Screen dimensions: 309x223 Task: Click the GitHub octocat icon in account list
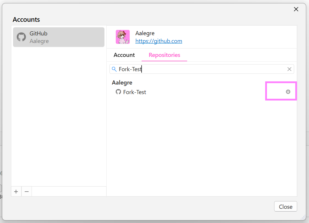21,37
